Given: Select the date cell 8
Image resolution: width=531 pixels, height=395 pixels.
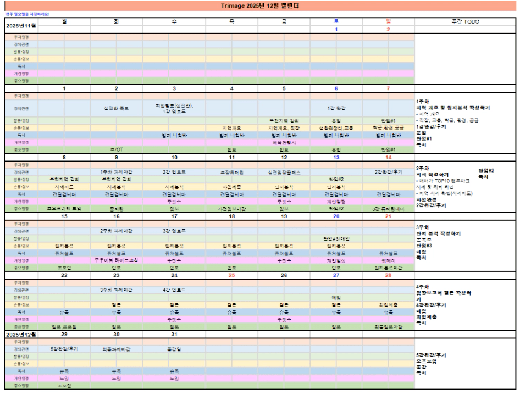Looking at the screenshot, I should (64, 157).
